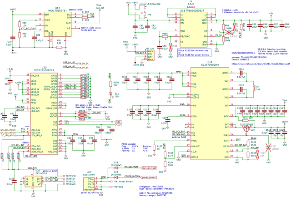Select the U25 CAT24C512 EEPROM chip
The width and height of the screenshot is (291, 197).
(x=33, y=182)
